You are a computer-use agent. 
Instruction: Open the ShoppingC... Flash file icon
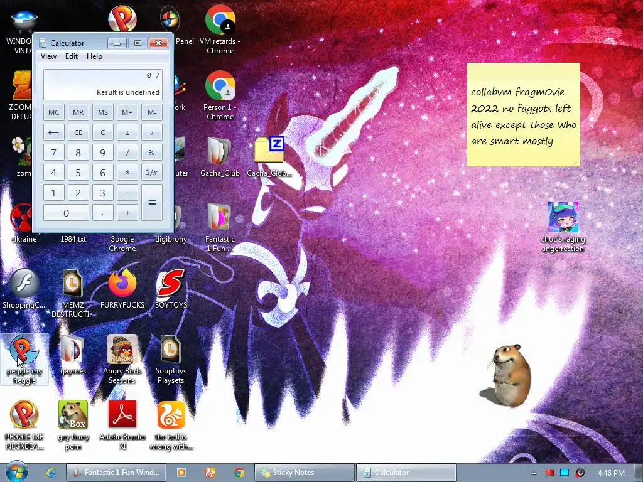point(24,289)
